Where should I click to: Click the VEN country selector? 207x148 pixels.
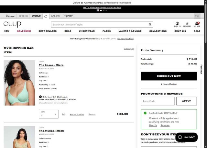tap(197, 16)
